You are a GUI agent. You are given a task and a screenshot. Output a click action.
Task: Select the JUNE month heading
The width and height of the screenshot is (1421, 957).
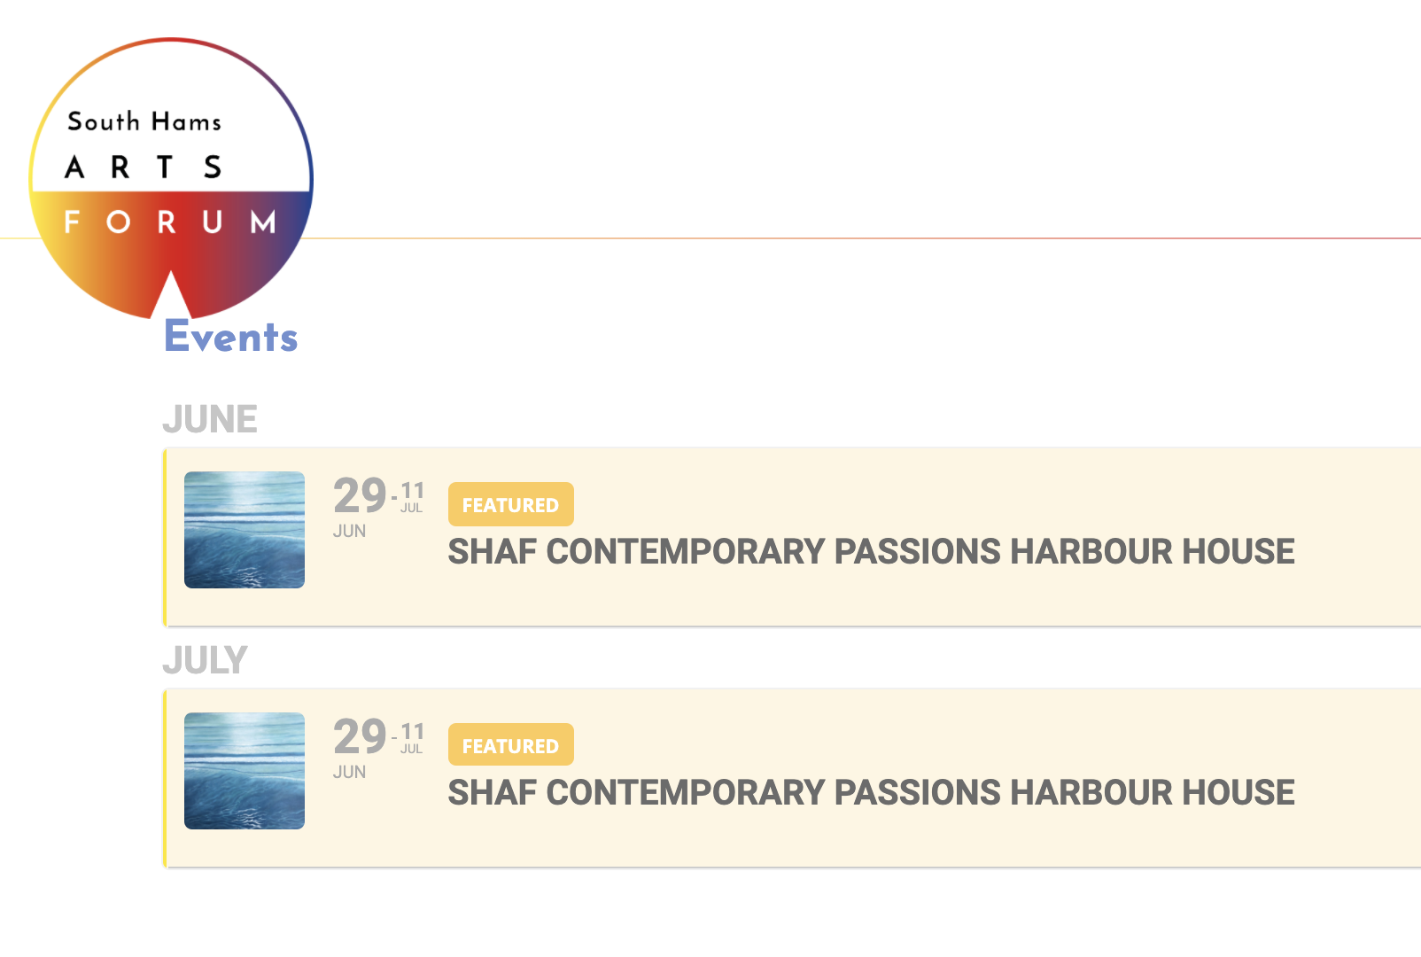[x=210, y=419]
